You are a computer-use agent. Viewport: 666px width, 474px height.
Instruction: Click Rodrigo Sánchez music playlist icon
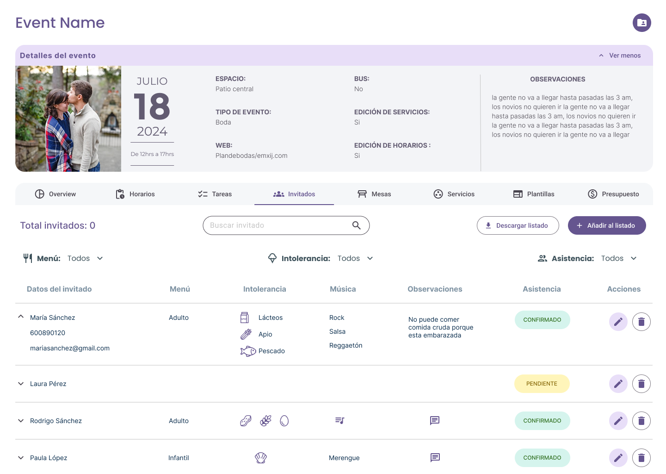pyautogui.click(x=339, y=421)
